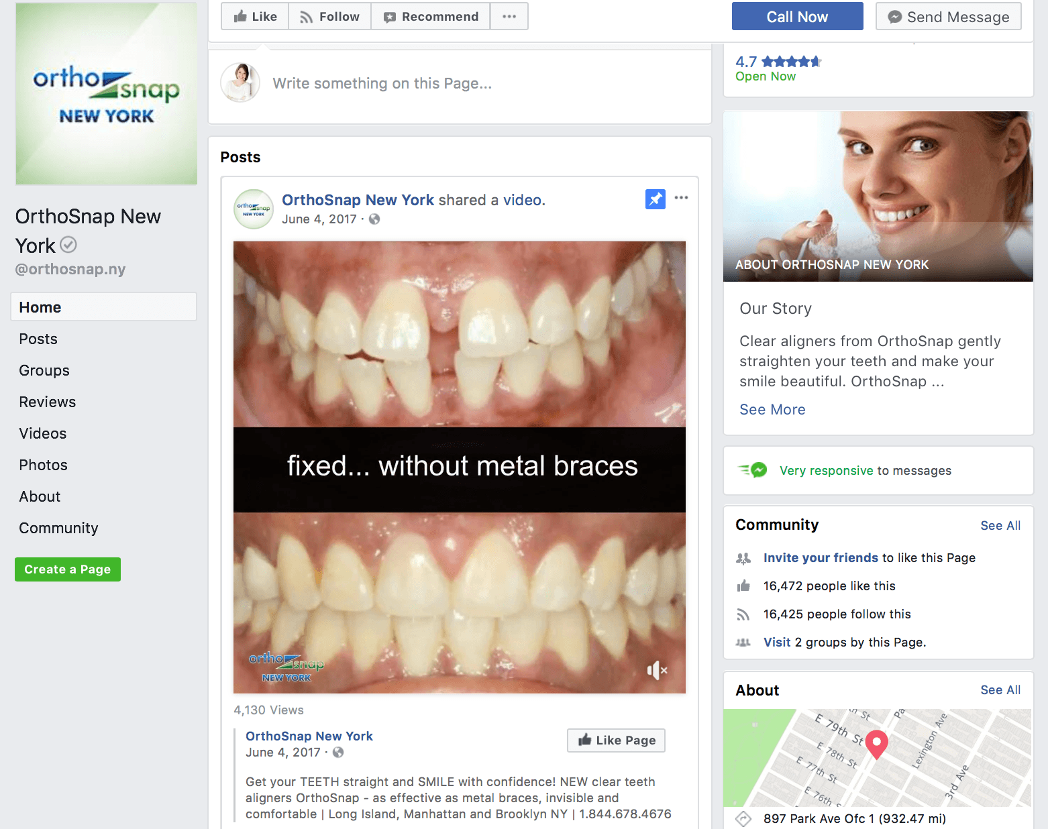1048x829 pixels.
Task: Open the Posts section in sidebar
Action: coord(38,339)
